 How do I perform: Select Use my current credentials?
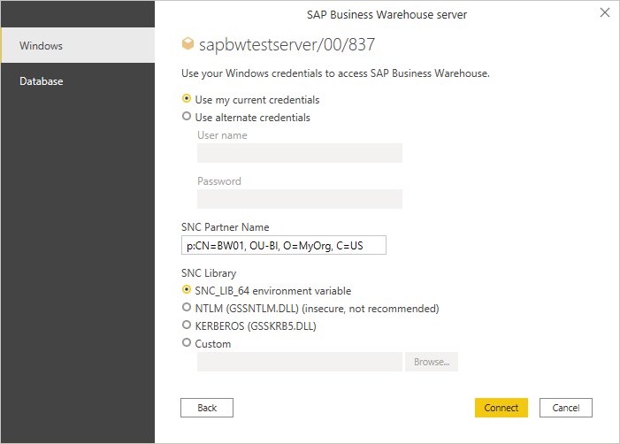click(x=187, y=99)
